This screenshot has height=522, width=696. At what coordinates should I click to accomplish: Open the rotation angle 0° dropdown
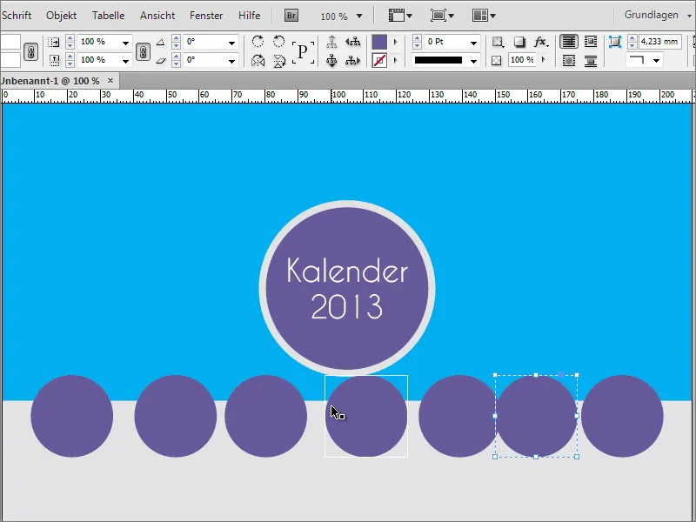click(x=231, y=43)
